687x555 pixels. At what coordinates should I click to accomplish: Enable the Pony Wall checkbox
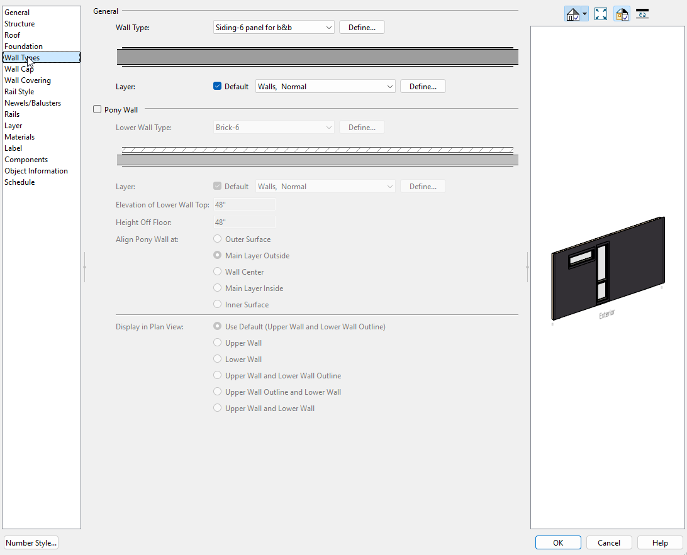(98, 109)
